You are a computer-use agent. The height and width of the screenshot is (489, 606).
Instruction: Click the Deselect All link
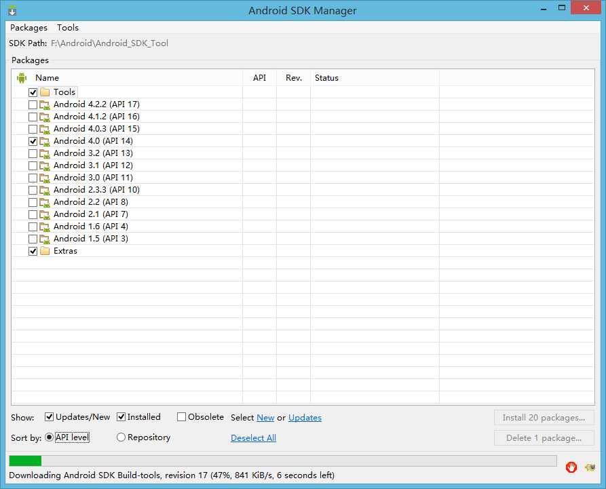[x=254, y=438]
